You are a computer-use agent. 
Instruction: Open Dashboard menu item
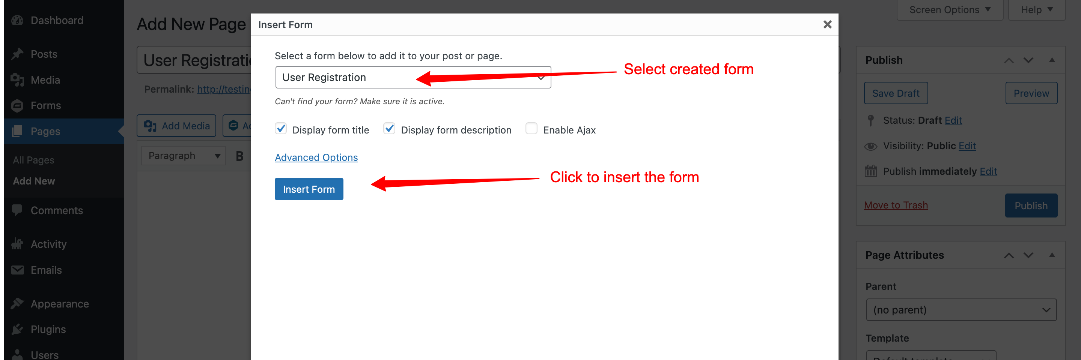click(x=57, y=20)
